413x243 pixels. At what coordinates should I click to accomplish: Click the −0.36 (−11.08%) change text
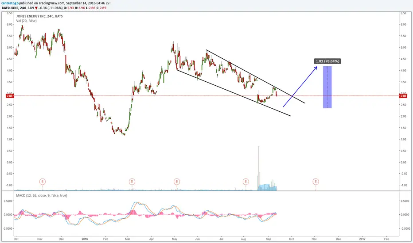(x=51, y=8)
